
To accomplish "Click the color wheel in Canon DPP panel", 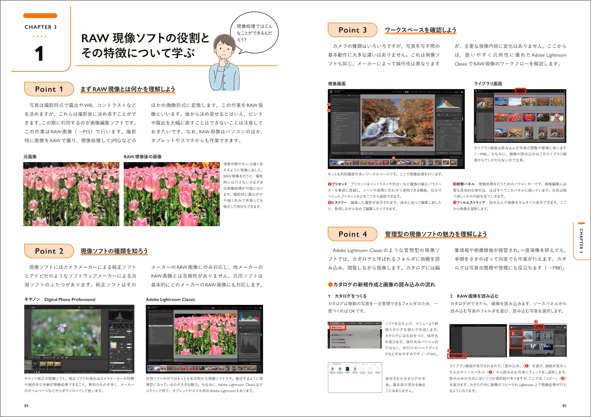I will point(113,345).
